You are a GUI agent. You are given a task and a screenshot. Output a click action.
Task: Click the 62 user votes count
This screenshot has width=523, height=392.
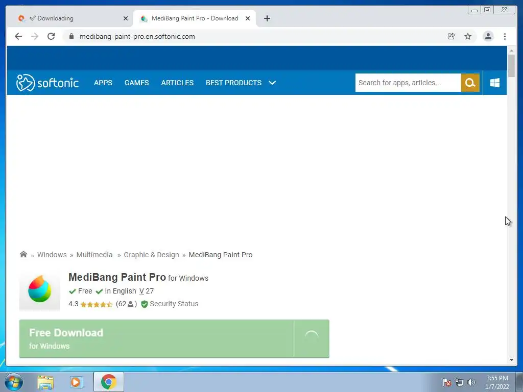point(126,304)
